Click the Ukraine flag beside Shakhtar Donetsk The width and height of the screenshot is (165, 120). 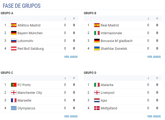click(x=97, y=48)
